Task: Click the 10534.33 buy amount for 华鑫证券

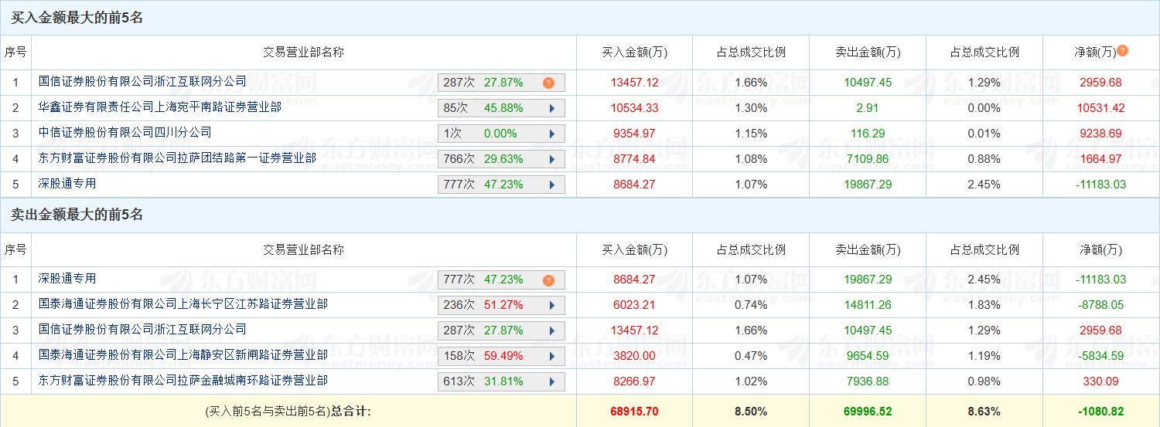Action: pyautogui.click(x=634, y=108)
